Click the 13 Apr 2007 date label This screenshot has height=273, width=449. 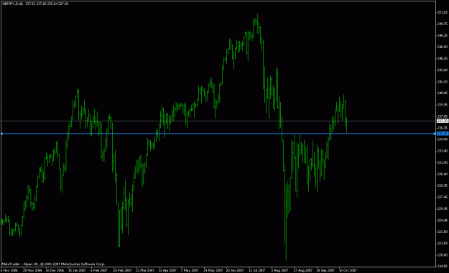[x=167, y=270]
